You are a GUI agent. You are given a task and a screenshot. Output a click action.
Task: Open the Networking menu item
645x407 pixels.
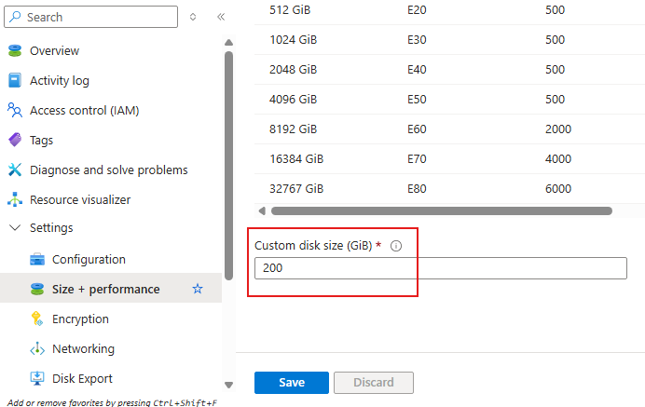pos(83,348)
